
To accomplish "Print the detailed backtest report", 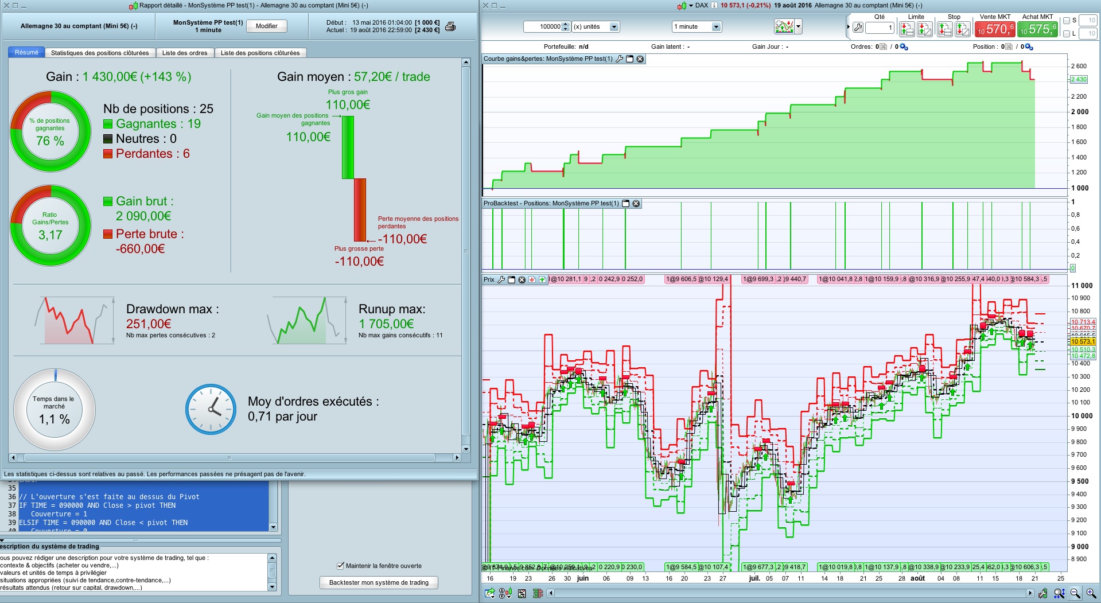I will tap(451, 26).
